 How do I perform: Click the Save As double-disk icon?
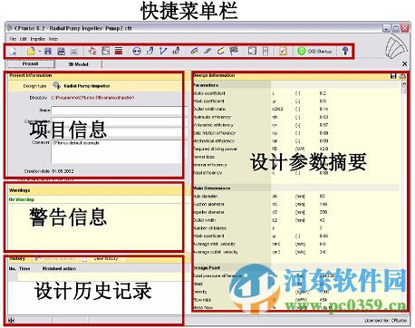click(61, 51)
